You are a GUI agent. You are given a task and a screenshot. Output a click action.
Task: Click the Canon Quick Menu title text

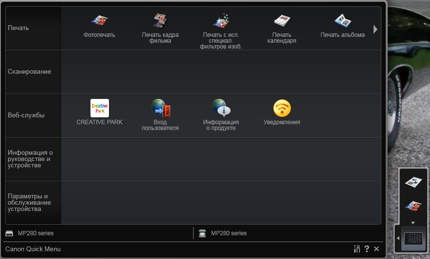pyautogui.click(x=33, y=249)
